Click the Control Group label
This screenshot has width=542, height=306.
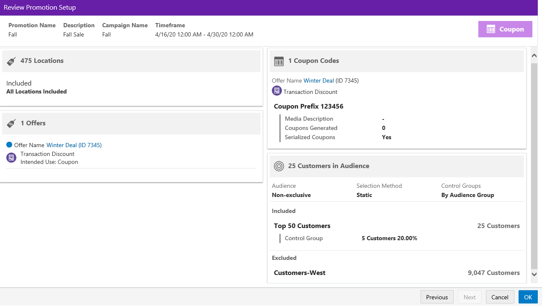304,238
